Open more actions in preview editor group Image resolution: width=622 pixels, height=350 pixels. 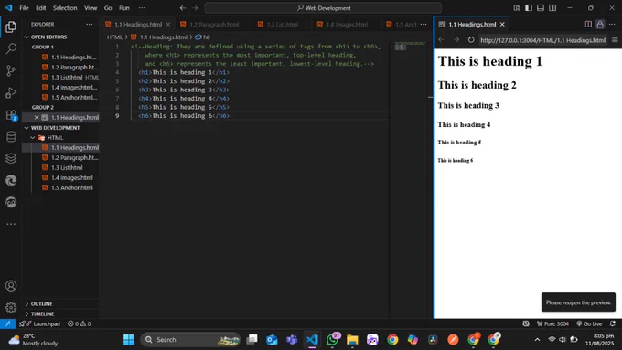click(612, 24)
